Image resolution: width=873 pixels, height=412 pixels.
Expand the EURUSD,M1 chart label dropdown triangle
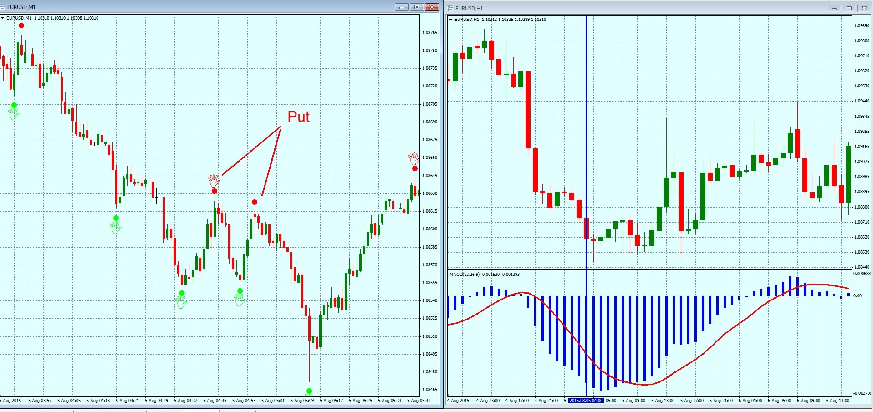3,18
